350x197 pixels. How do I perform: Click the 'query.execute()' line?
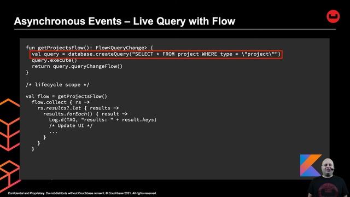coord(55,60)
